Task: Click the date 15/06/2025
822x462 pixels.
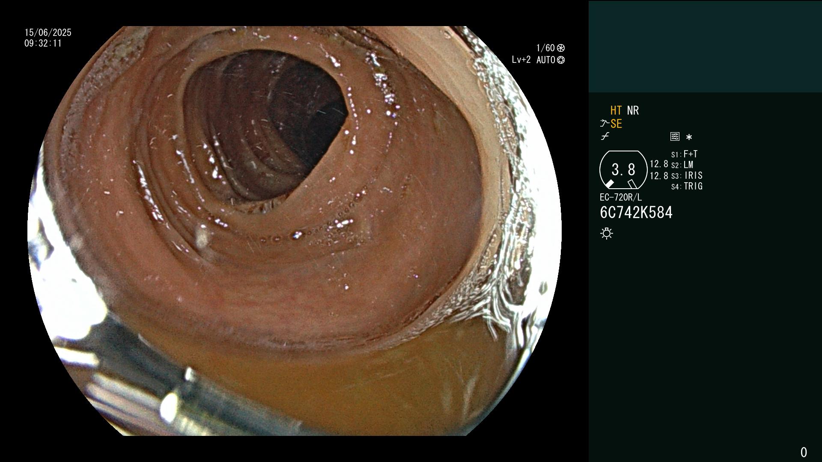Action: 48,33
